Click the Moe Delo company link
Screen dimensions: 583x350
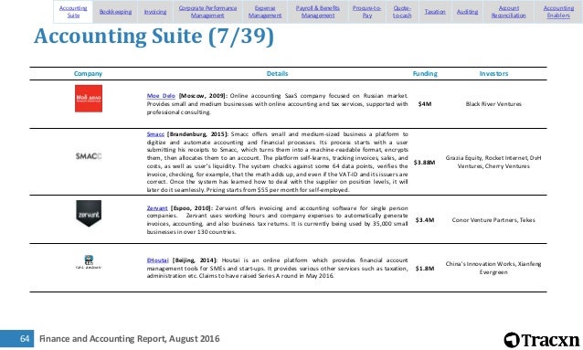(x=161, y=96)
